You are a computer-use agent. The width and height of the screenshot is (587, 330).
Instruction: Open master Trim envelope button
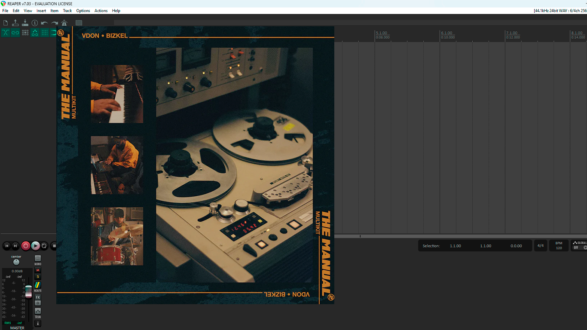pos(38,311)
